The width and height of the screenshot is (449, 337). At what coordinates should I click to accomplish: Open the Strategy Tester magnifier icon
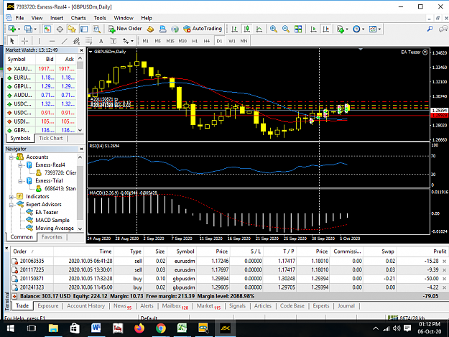pyautogui.click(x=96, y=29)
